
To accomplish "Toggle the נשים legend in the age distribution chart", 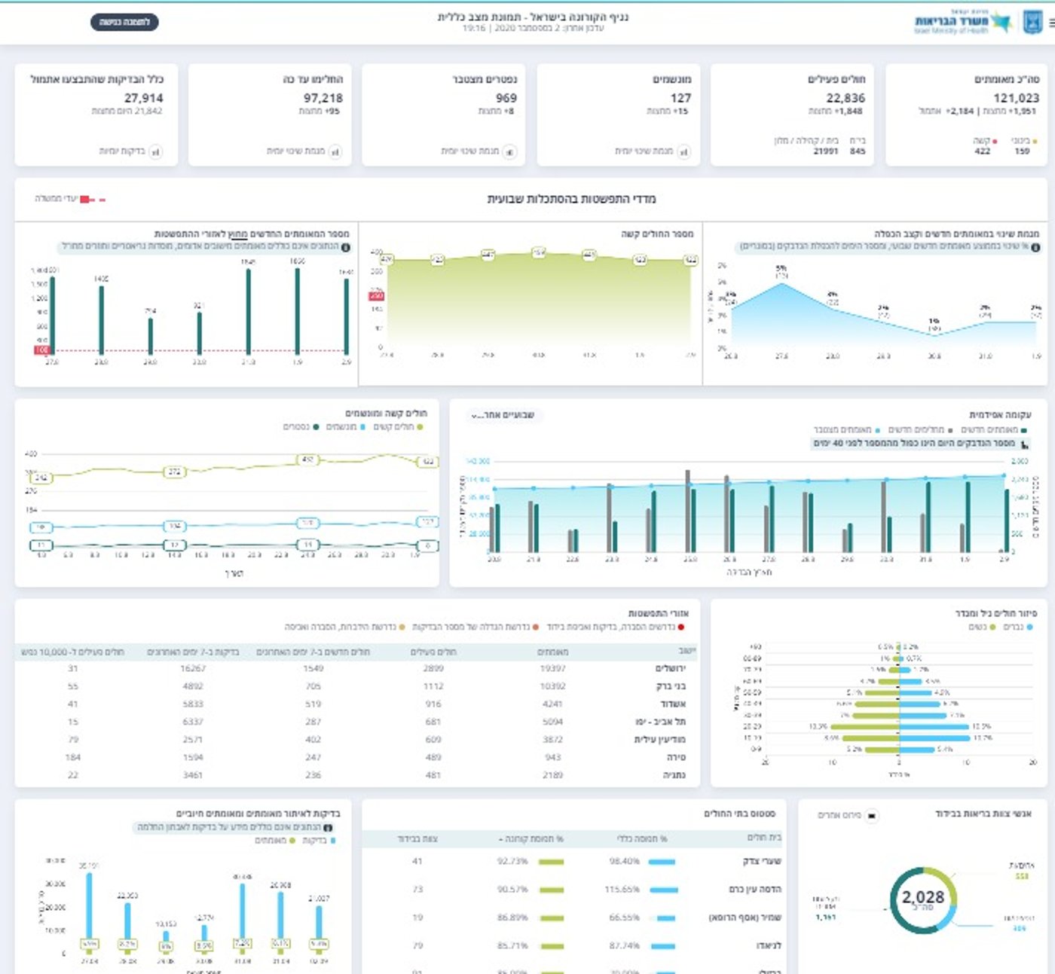I will tap(982, 627).
